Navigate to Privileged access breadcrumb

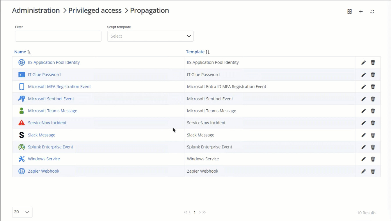95,10
